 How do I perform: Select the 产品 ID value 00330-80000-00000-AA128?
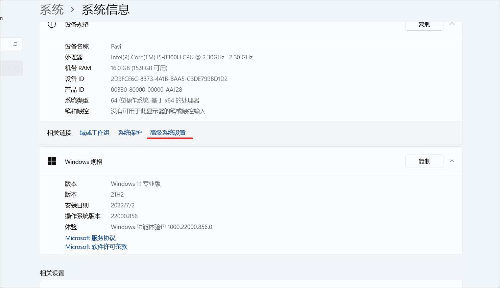tap(146, 90)
